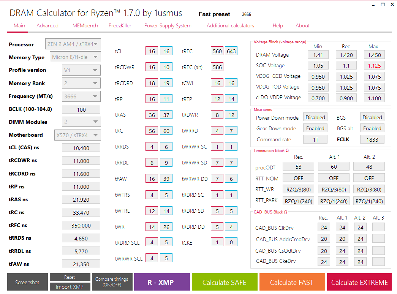
Task: Toggle Compare timings (ON/OFF)
Action: coord(112,282)
